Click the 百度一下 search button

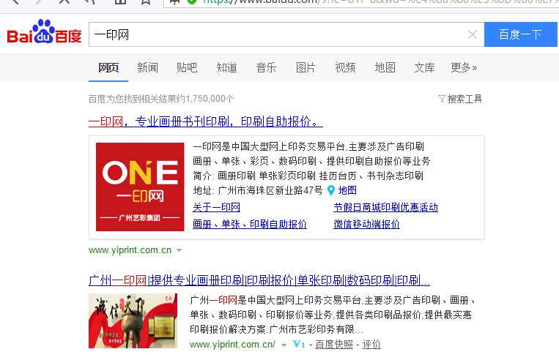520,34
